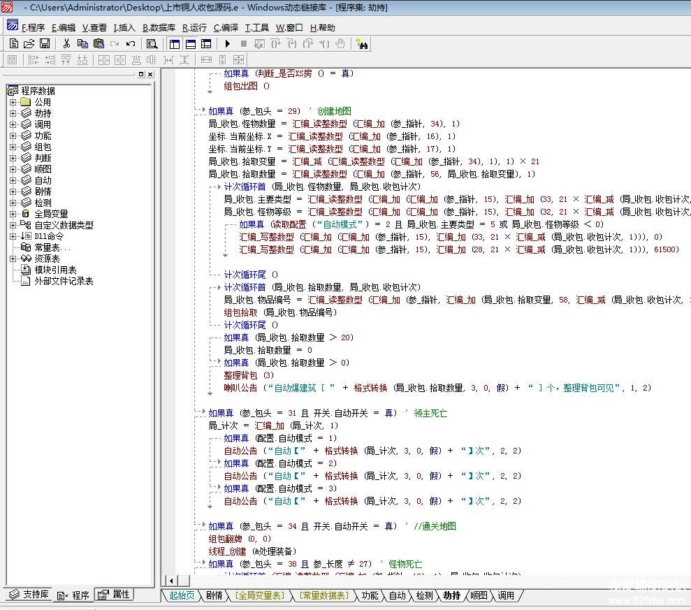Click the Open file folder icon
The width and height of the screenshot is (691, 610).
(x=29, y=44)
